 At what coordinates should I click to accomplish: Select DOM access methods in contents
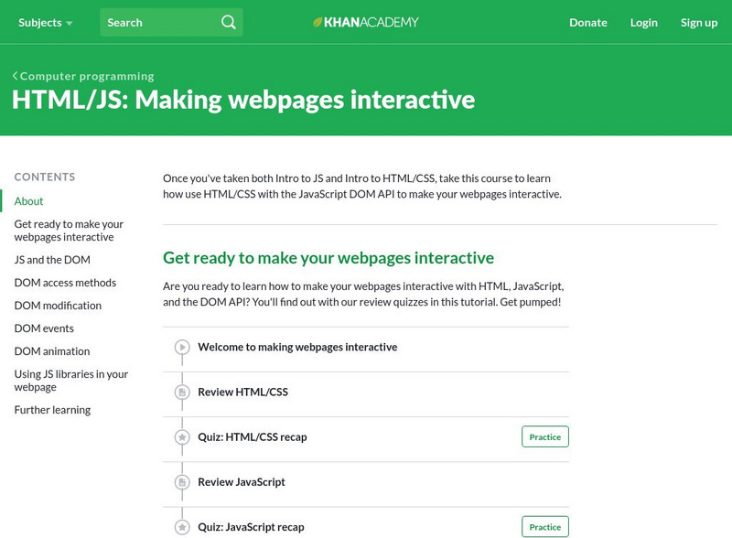tap(65, 283)
